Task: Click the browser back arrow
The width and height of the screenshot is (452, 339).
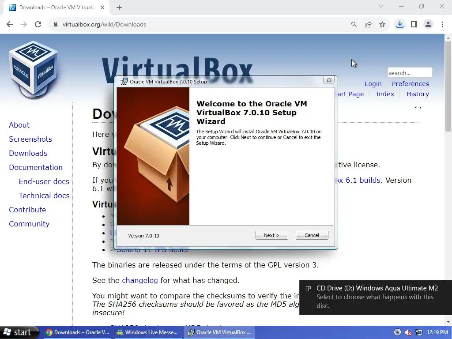Action: (10, 25)
